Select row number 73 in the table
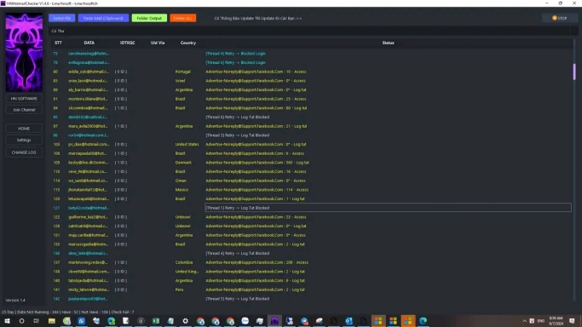The image size is (582, 327). 55,54
